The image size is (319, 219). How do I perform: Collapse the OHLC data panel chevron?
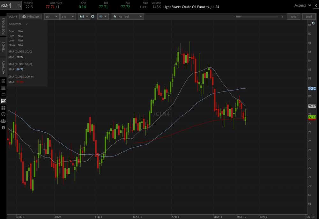click(x=26, y=24)
